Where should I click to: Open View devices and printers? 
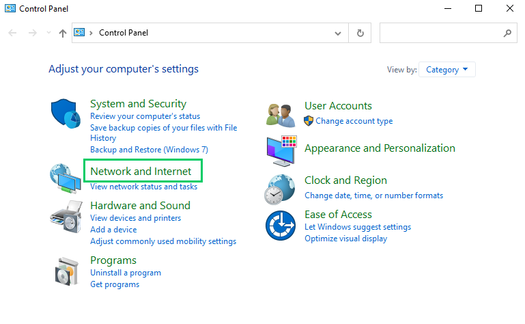point(136,218)
